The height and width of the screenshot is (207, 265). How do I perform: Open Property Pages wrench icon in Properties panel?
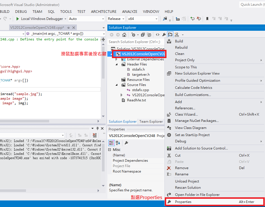pos(126,143)
